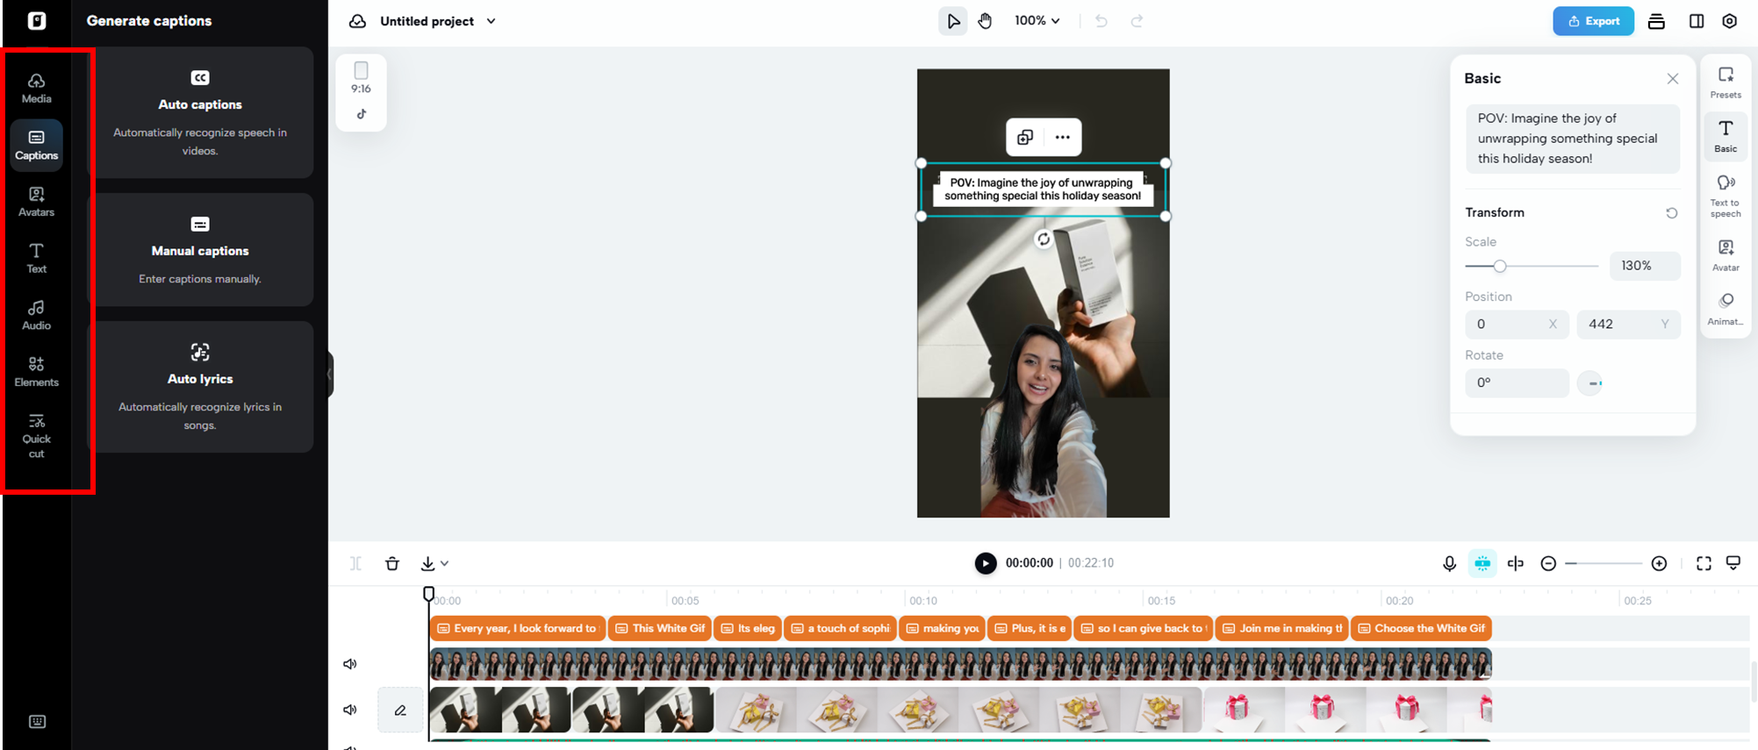This screenshot has height=750, width=1758.
Task: Adjust the timeline zoom slider
Action: click(1604, 563)
